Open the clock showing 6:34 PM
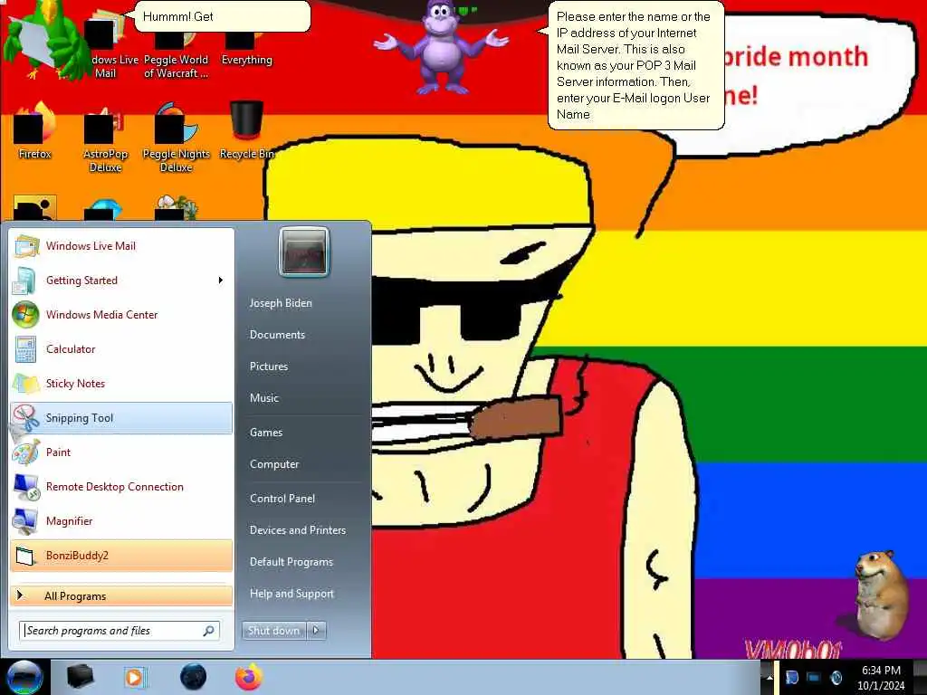This screenshot has height=695, width=927. tap(881, 677)
